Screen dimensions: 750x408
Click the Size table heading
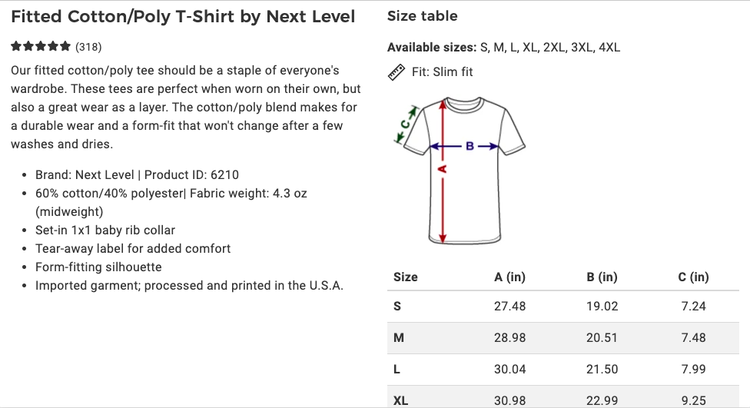click(422, 16)
